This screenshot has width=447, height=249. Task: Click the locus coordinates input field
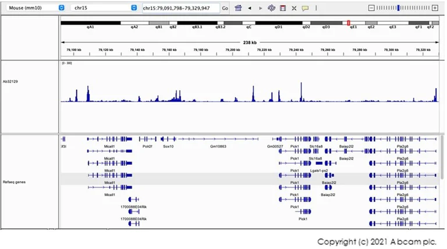point(180,8)
